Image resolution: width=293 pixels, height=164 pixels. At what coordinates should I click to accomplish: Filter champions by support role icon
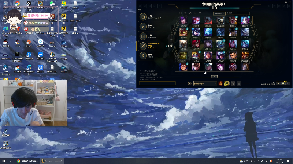coord(200,13)
